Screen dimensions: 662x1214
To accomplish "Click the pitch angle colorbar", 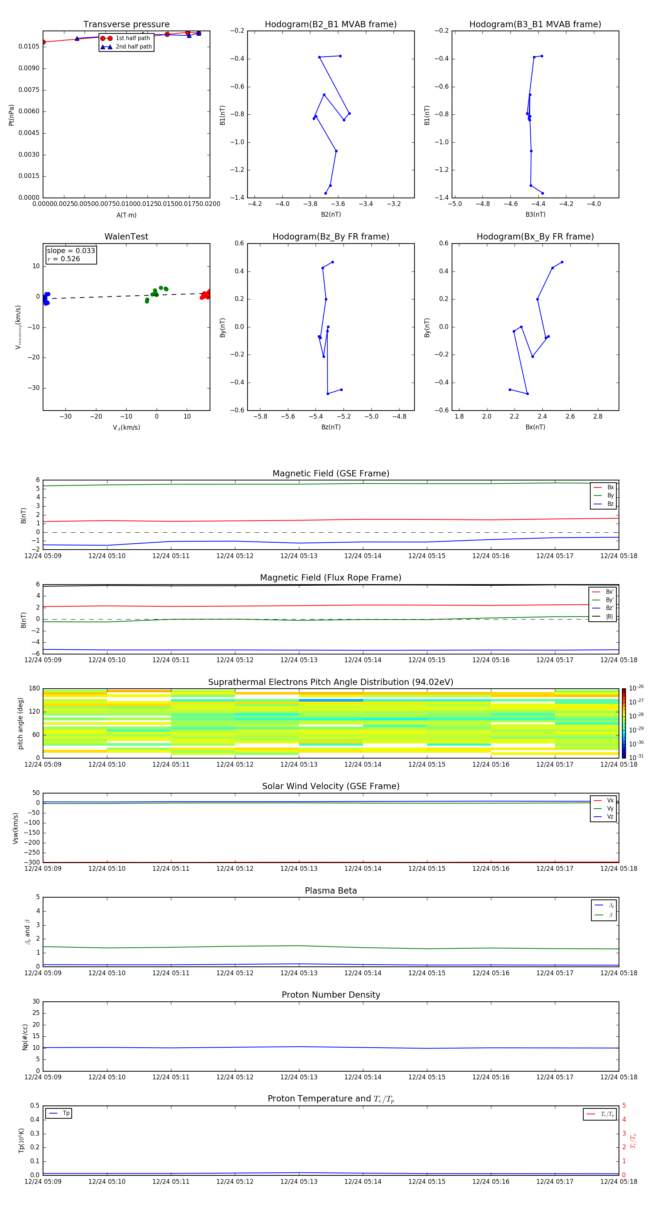I will (623, 723).
